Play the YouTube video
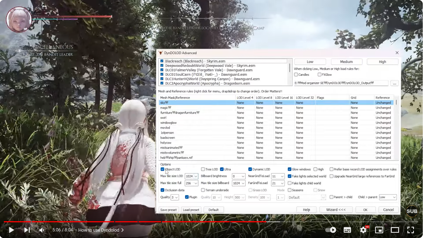The height and width of the screenshot is (238, 423). click(11, 230)
